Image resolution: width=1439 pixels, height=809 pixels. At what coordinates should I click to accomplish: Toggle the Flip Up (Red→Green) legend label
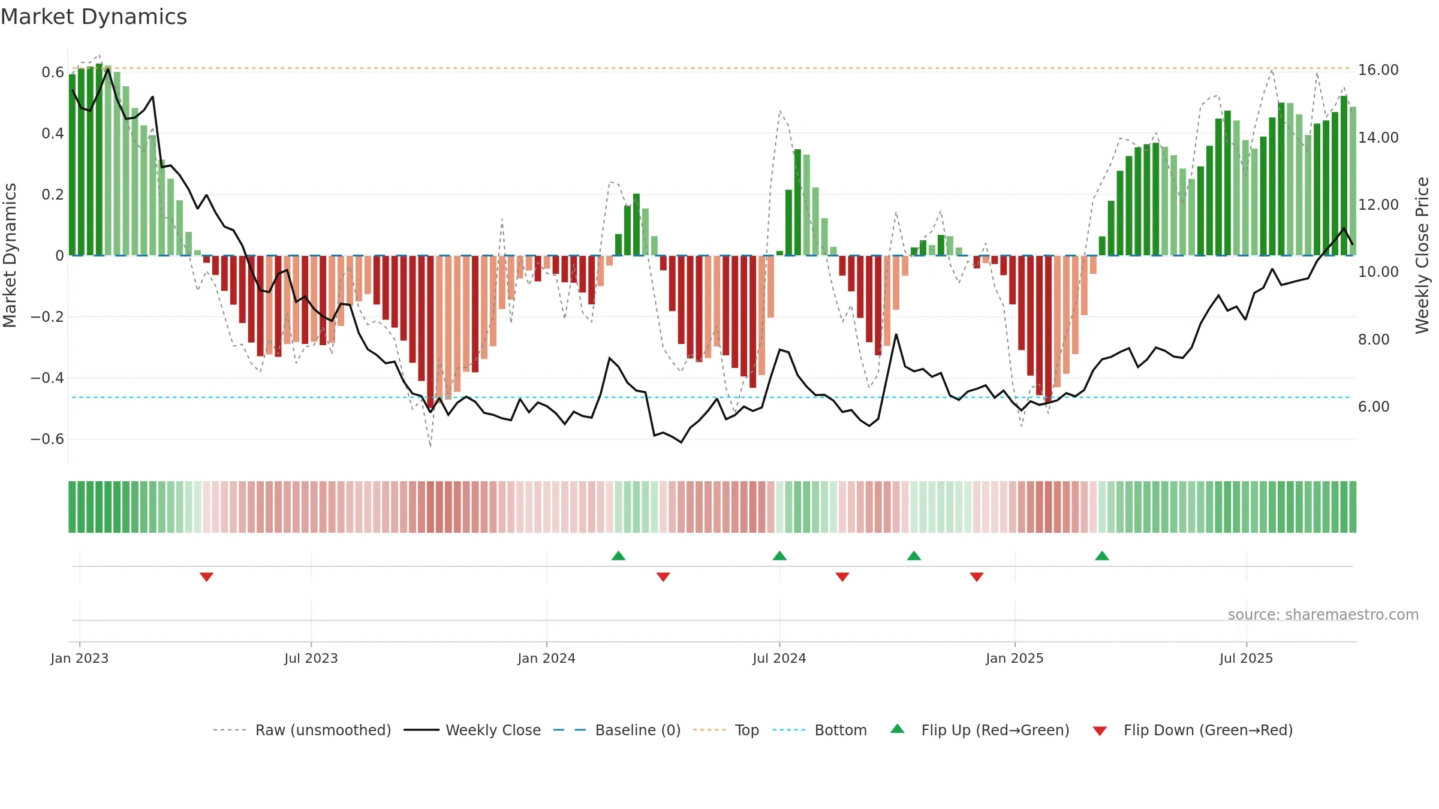995,730
